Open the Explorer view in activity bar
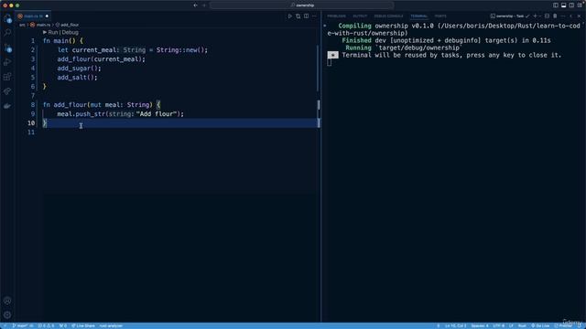 coord(7,19)
